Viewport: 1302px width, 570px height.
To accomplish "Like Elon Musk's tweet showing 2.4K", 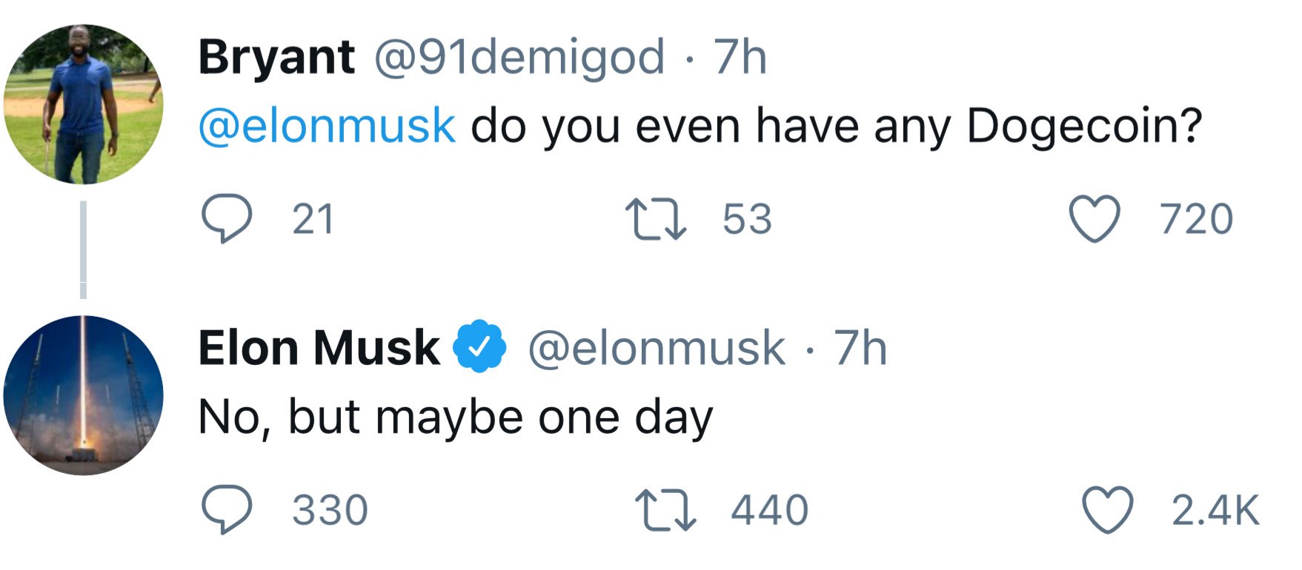I will pos(1108,511).
